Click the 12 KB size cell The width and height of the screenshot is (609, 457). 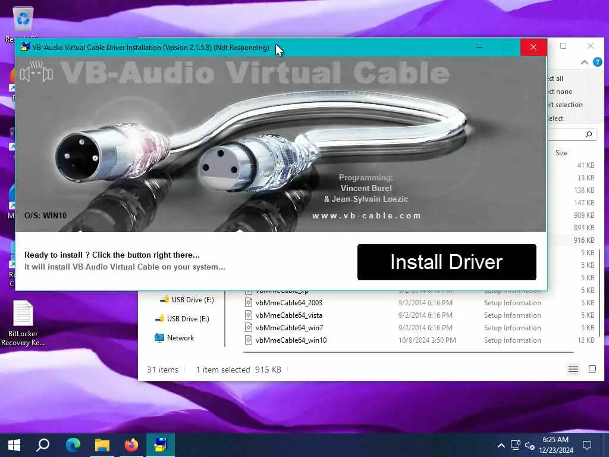(586, 340)
